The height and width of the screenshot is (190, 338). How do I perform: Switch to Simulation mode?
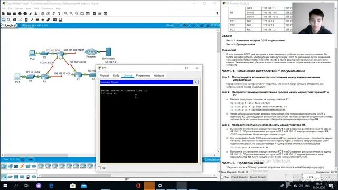click(211, 159)
